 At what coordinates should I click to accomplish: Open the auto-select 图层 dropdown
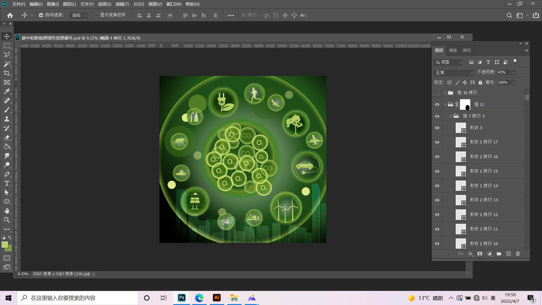click(79, 15)
